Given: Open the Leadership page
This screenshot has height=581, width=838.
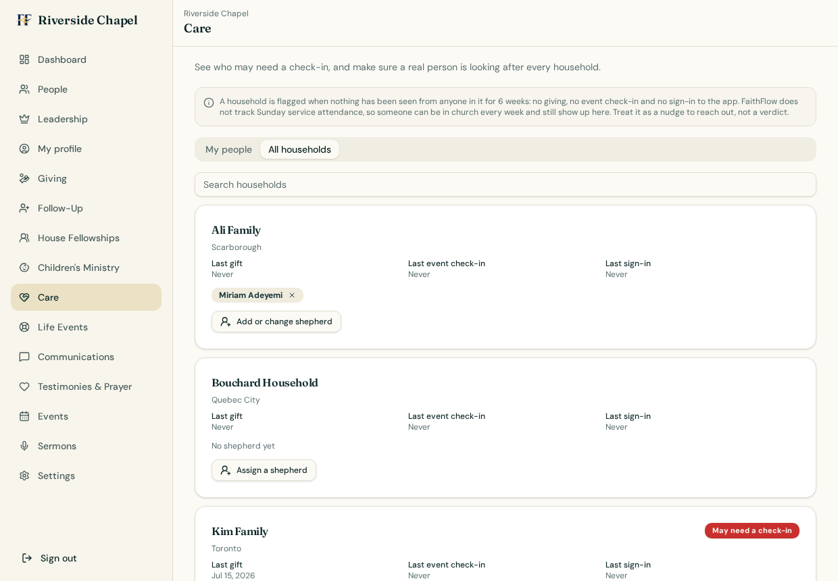Looking at the screenshot, I should click(86, 119).
